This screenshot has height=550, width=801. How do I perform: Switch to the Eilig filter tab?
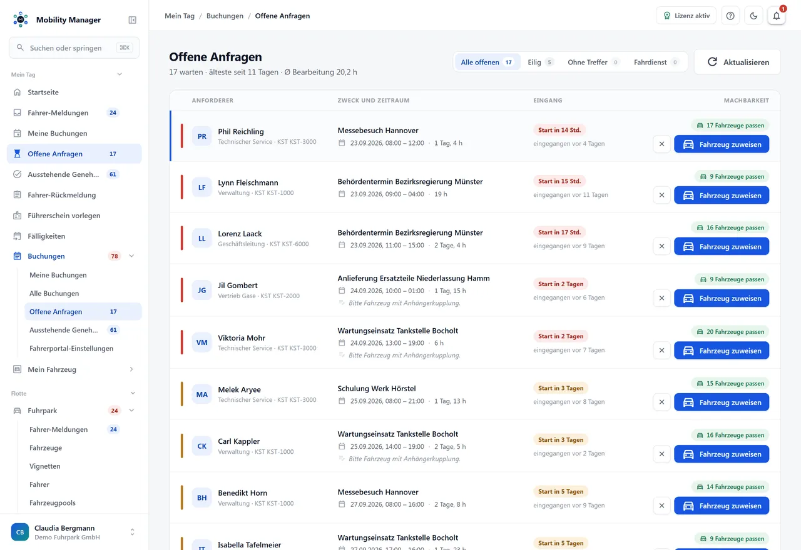pyautogui.click(x=541, y=62)
